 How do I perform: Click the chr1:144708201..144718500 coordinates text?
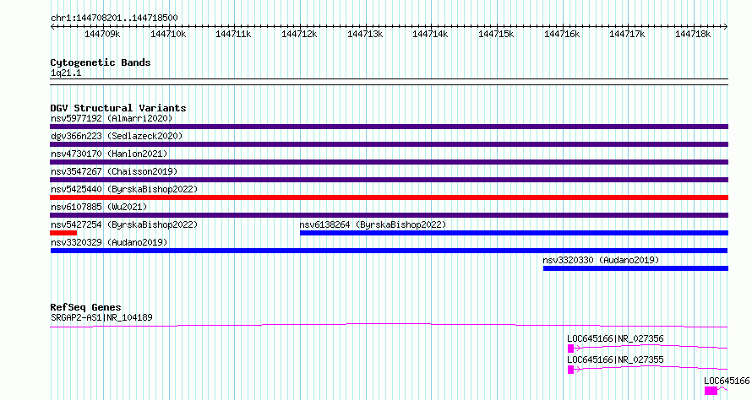(x=114, y=19)
